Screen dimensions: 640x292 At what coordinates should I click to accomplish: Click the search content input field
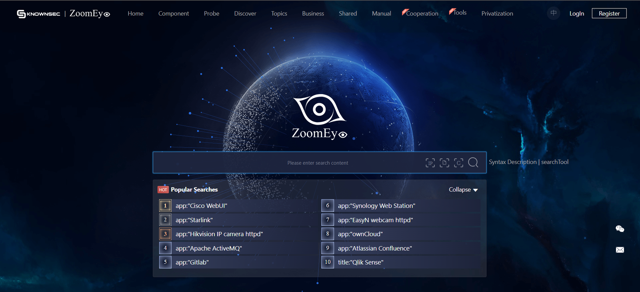coord(288,163)
